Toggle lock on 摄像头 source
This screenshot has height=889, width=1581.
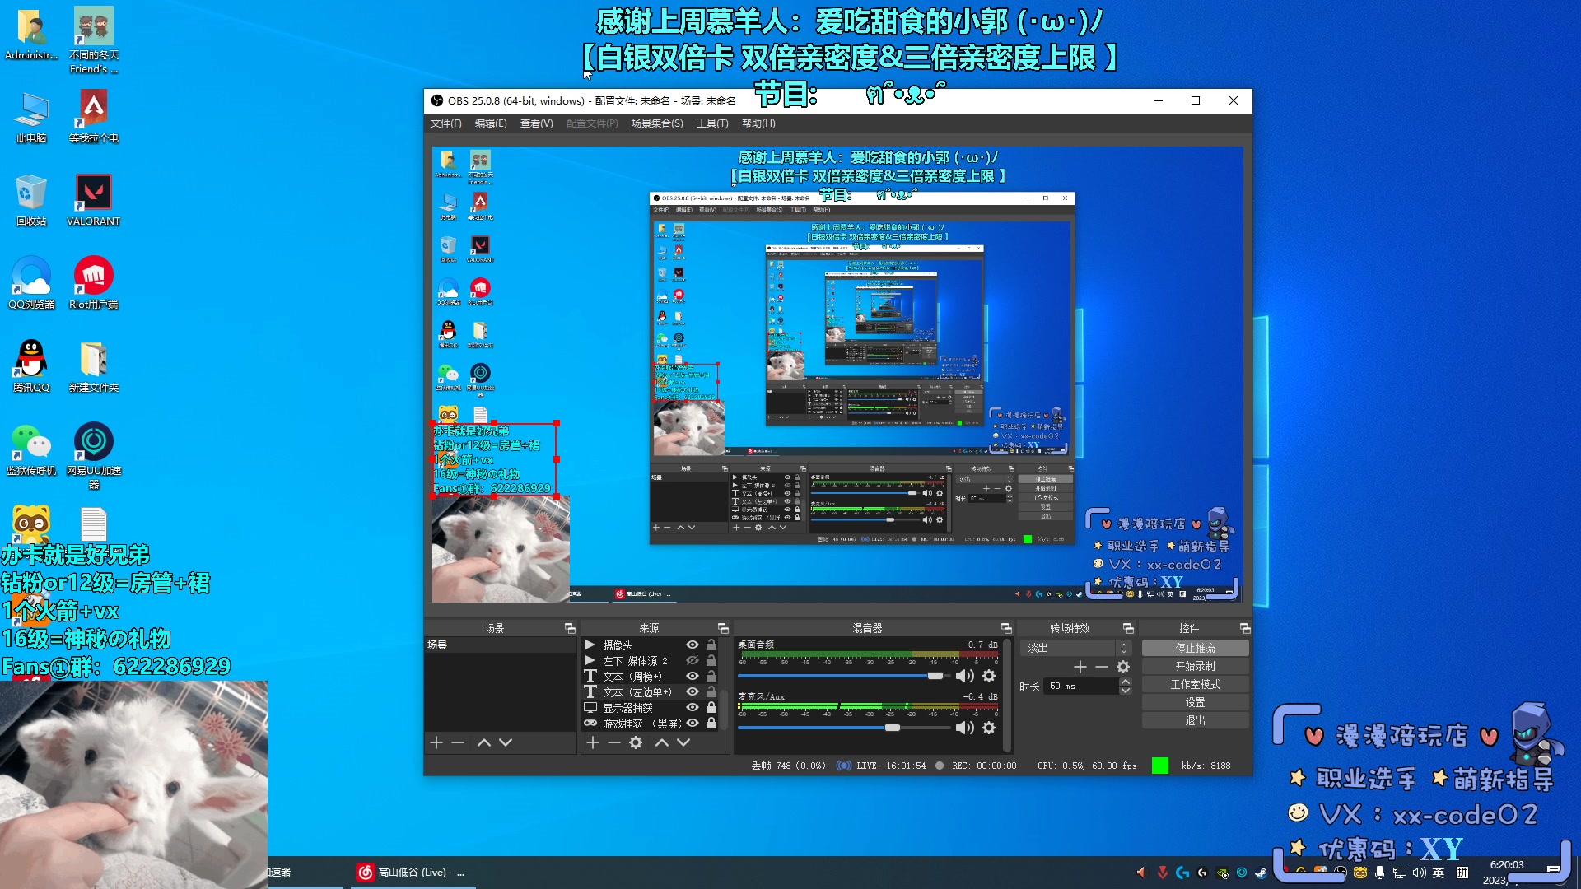[711, 645]
